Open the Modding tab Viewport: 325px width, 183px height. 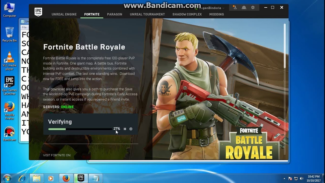tap(217, 14)
